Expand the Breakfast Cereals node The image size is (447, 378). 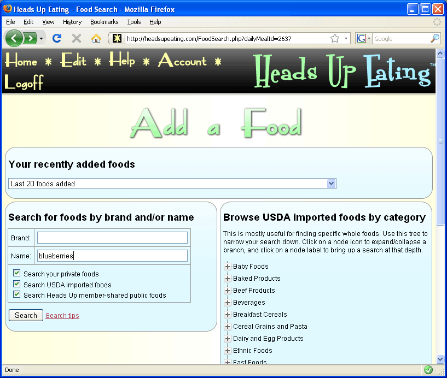tap(228, 315)
